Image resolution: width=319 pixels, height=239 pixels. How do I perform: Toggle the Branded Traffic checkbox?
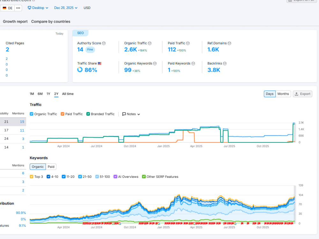pos(88,114)
